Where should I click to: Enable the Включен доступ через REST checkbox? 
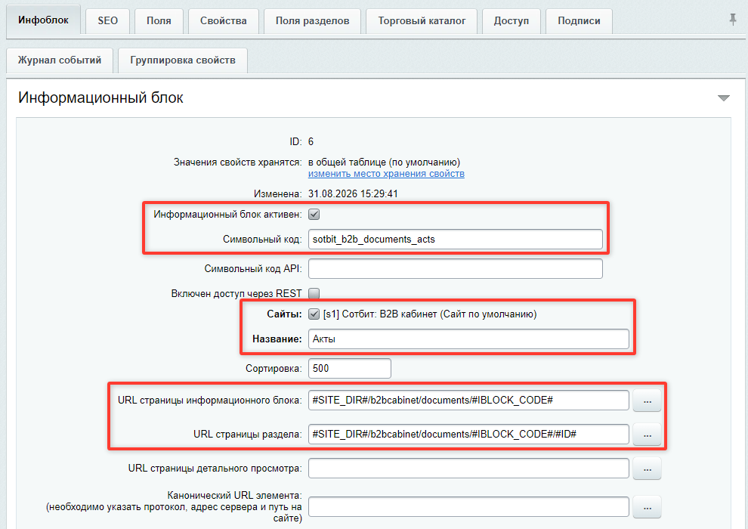pos(314,293)
